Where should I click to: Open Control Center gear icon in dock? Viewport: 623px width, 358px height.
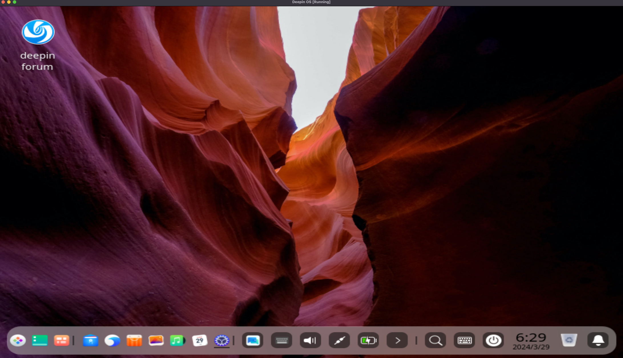tap(221, 340)
